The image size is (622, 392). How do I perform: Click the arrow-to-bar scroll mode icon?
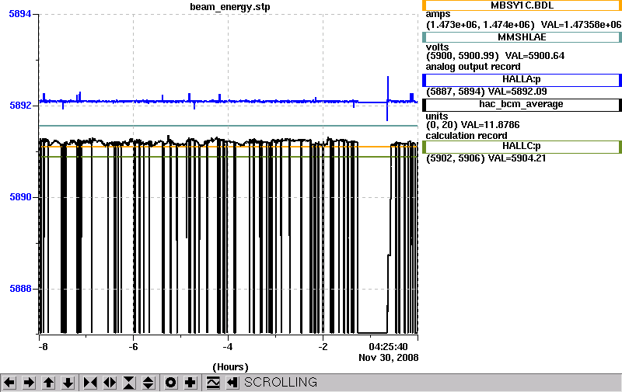tap(232, 383)
